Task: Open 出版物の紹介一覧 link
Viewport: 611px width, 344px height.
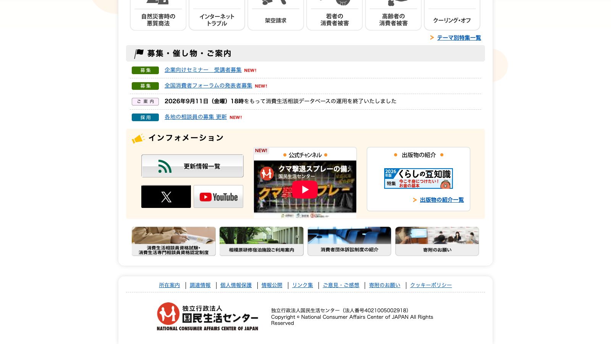Action: (442, 200)
